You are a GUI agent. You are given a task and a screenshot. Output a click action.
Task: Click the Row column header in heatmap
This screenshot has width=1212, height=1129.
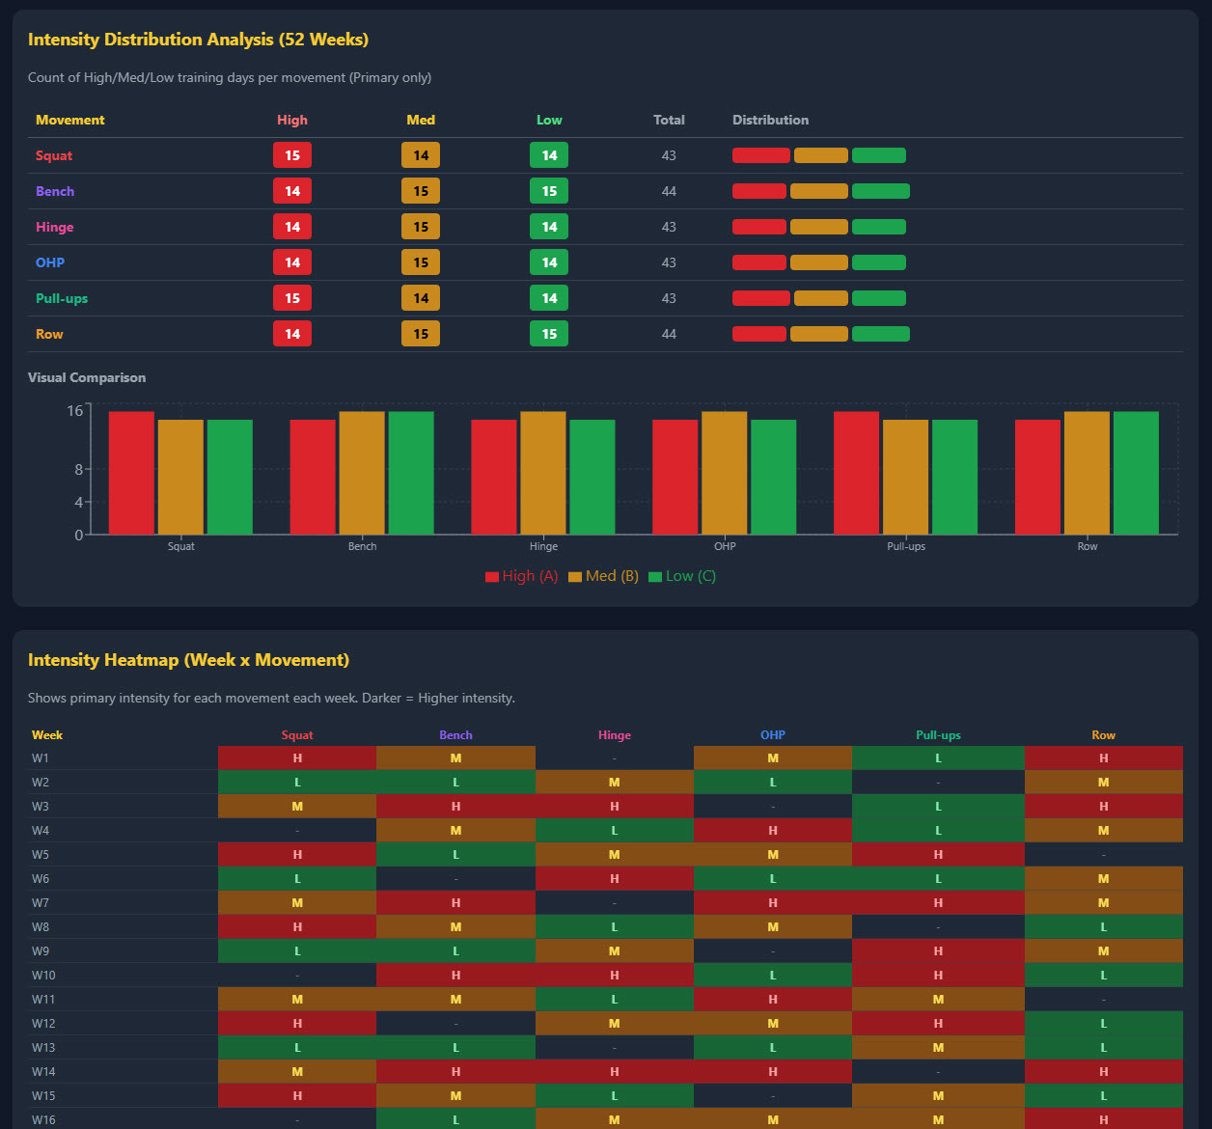(x=1103, y=735)
